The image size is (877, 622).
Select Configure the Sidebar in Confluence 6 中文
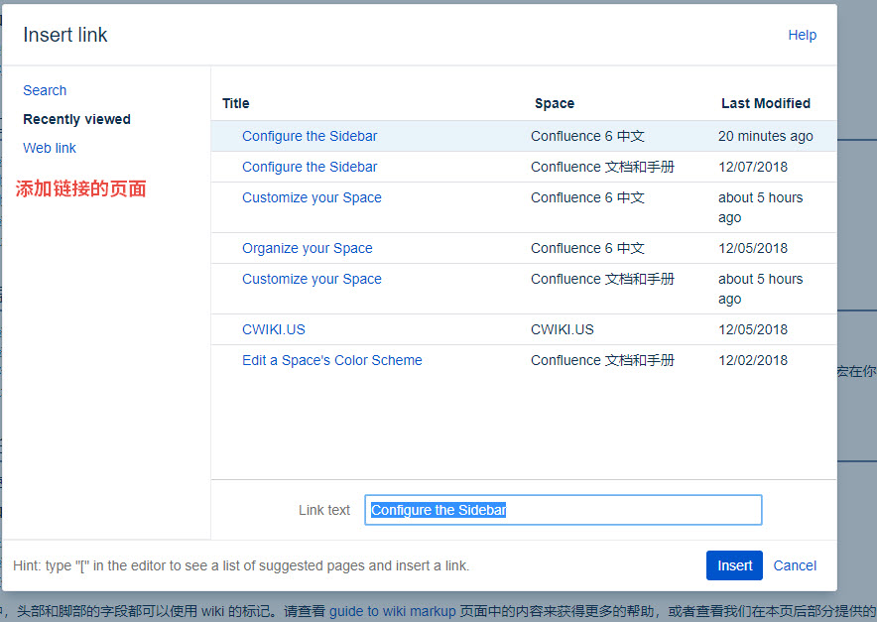click(x=310, y=136)
